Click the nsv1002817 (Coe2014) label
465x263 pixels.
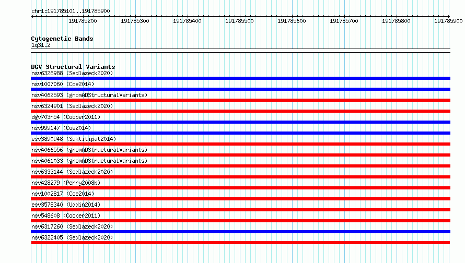point(63,194)
